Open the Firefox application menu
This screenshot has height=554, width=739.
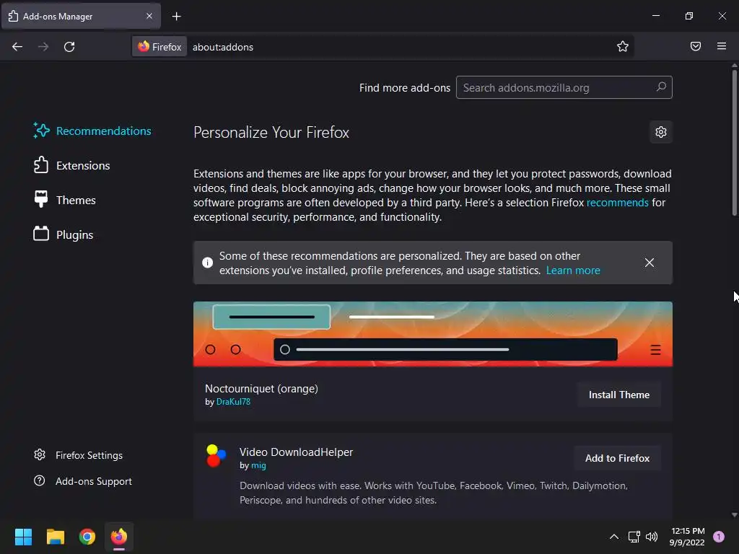tap(722, 46)
